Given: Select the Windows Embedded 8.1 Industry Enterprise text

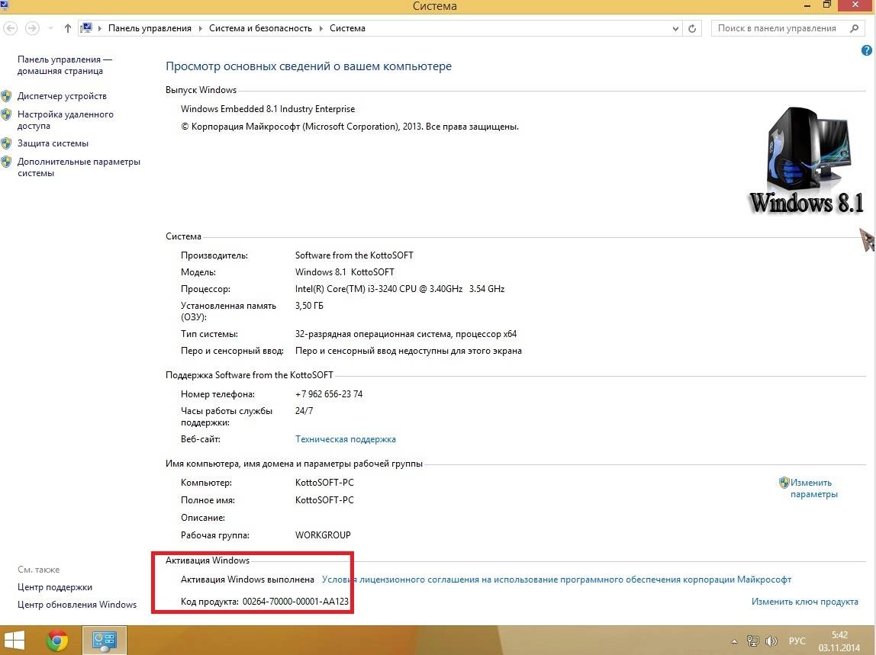Looking at the screenshot, I should (x=268, y=109).
